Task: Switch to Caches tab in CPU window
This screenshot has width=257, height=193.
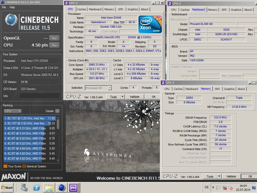Action: (x=82, y=9)
